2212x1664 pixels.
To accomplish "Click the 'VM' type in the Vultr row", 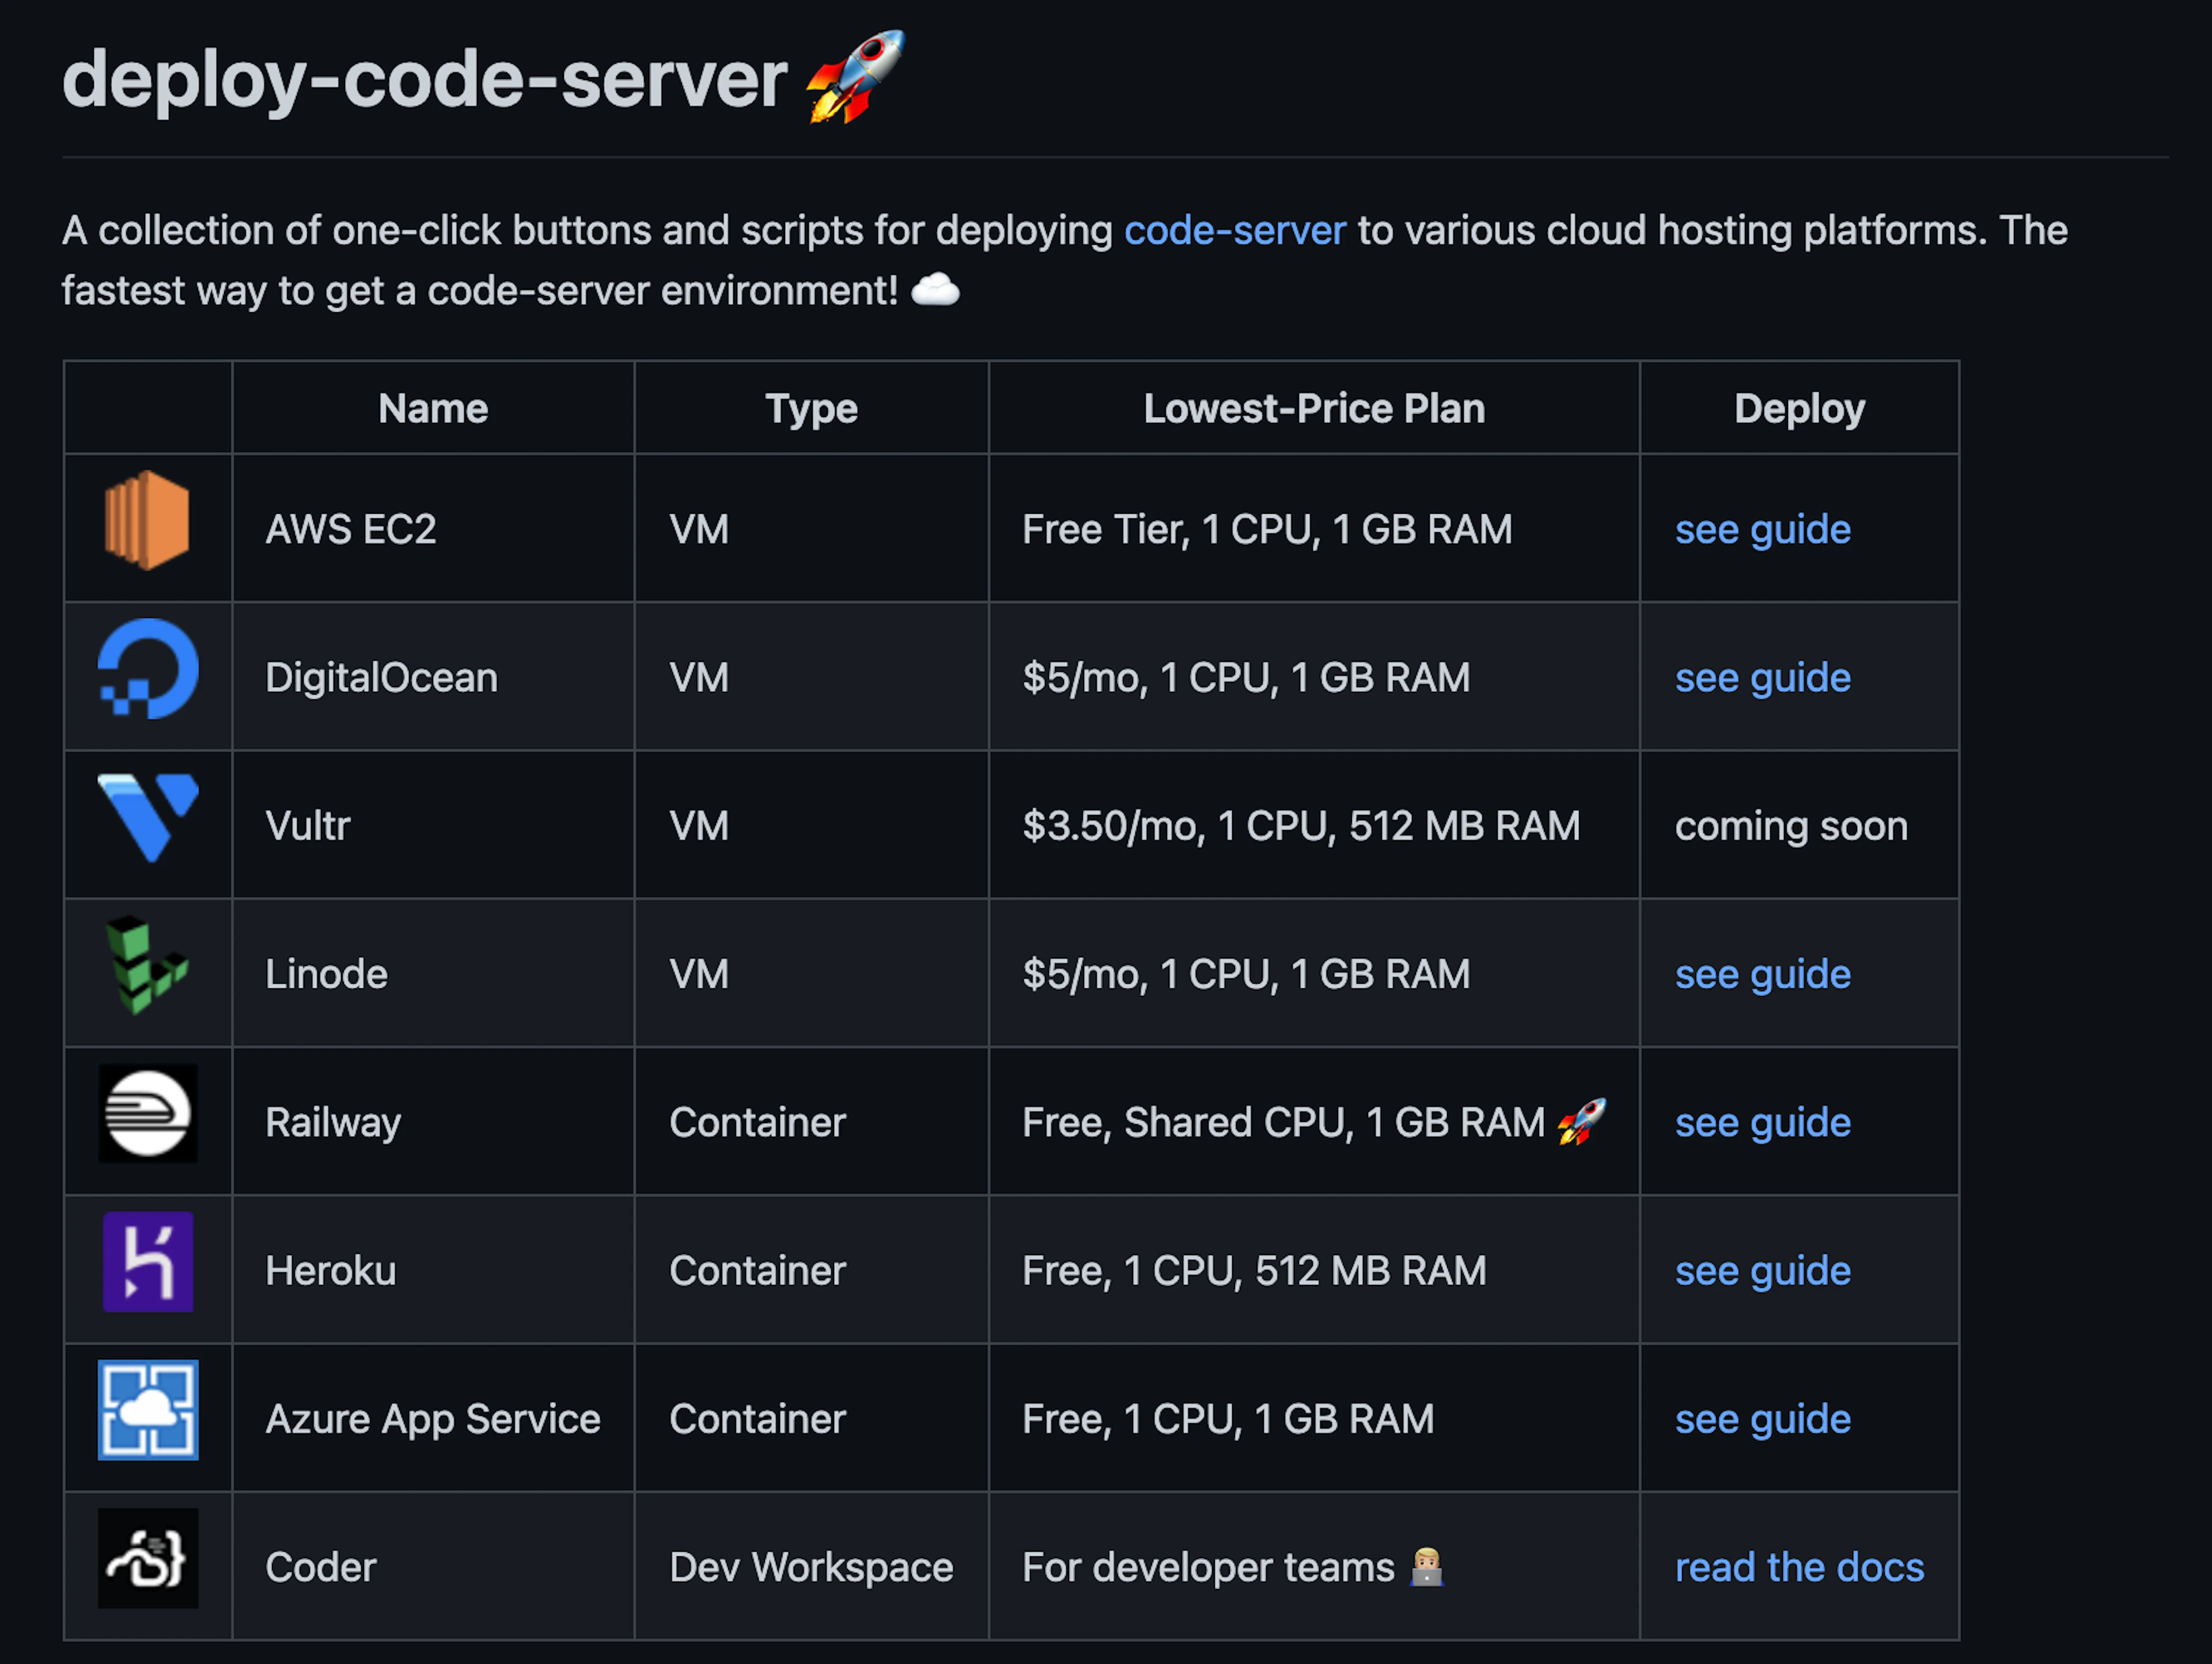I will (699, 826).
